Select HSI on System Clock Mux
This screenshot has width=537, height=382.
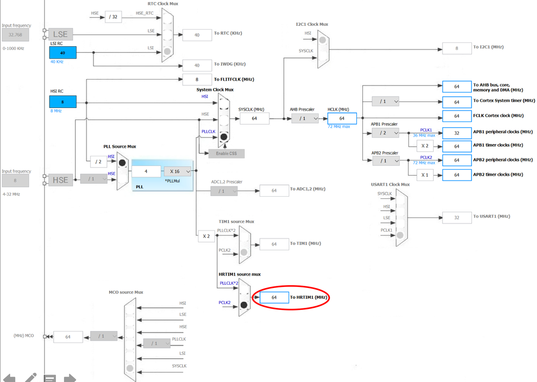tap(224, 103)
